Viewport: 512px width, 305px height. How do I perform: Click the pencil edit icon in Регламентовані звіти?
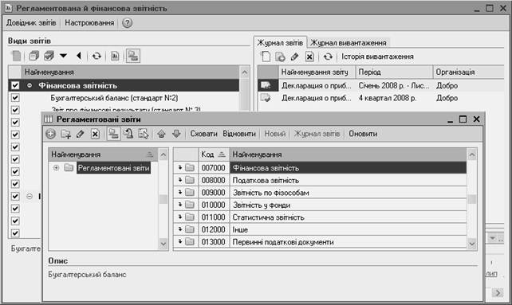tap(81, 134)
